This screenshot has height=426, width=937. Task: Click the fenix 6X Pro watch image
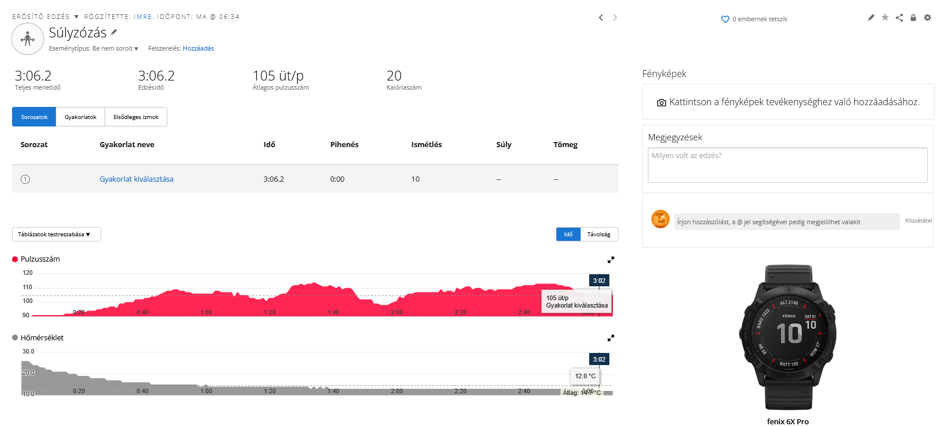pos(788,337)
